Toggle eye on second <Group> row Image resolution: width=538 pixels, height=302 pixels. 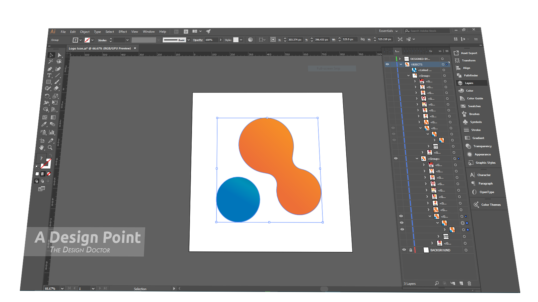(396, 158)
